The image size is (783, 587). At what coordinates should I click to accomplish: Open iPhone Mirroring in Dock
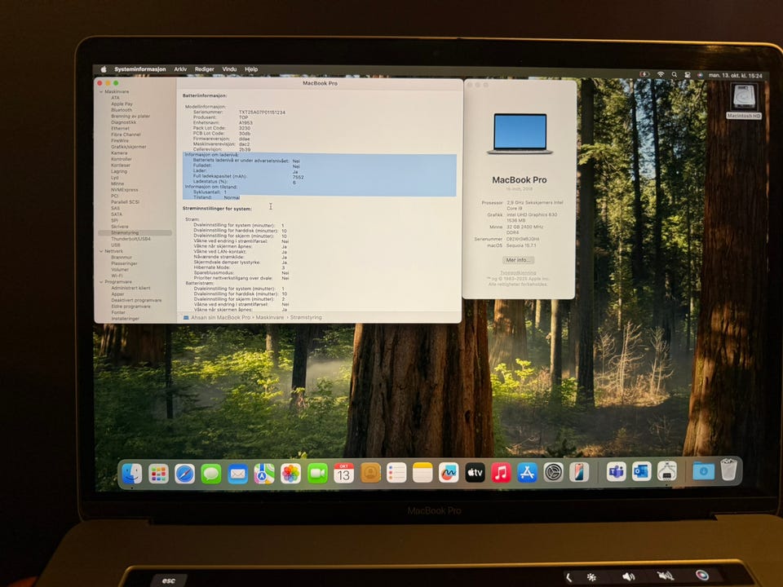(579, 472)
